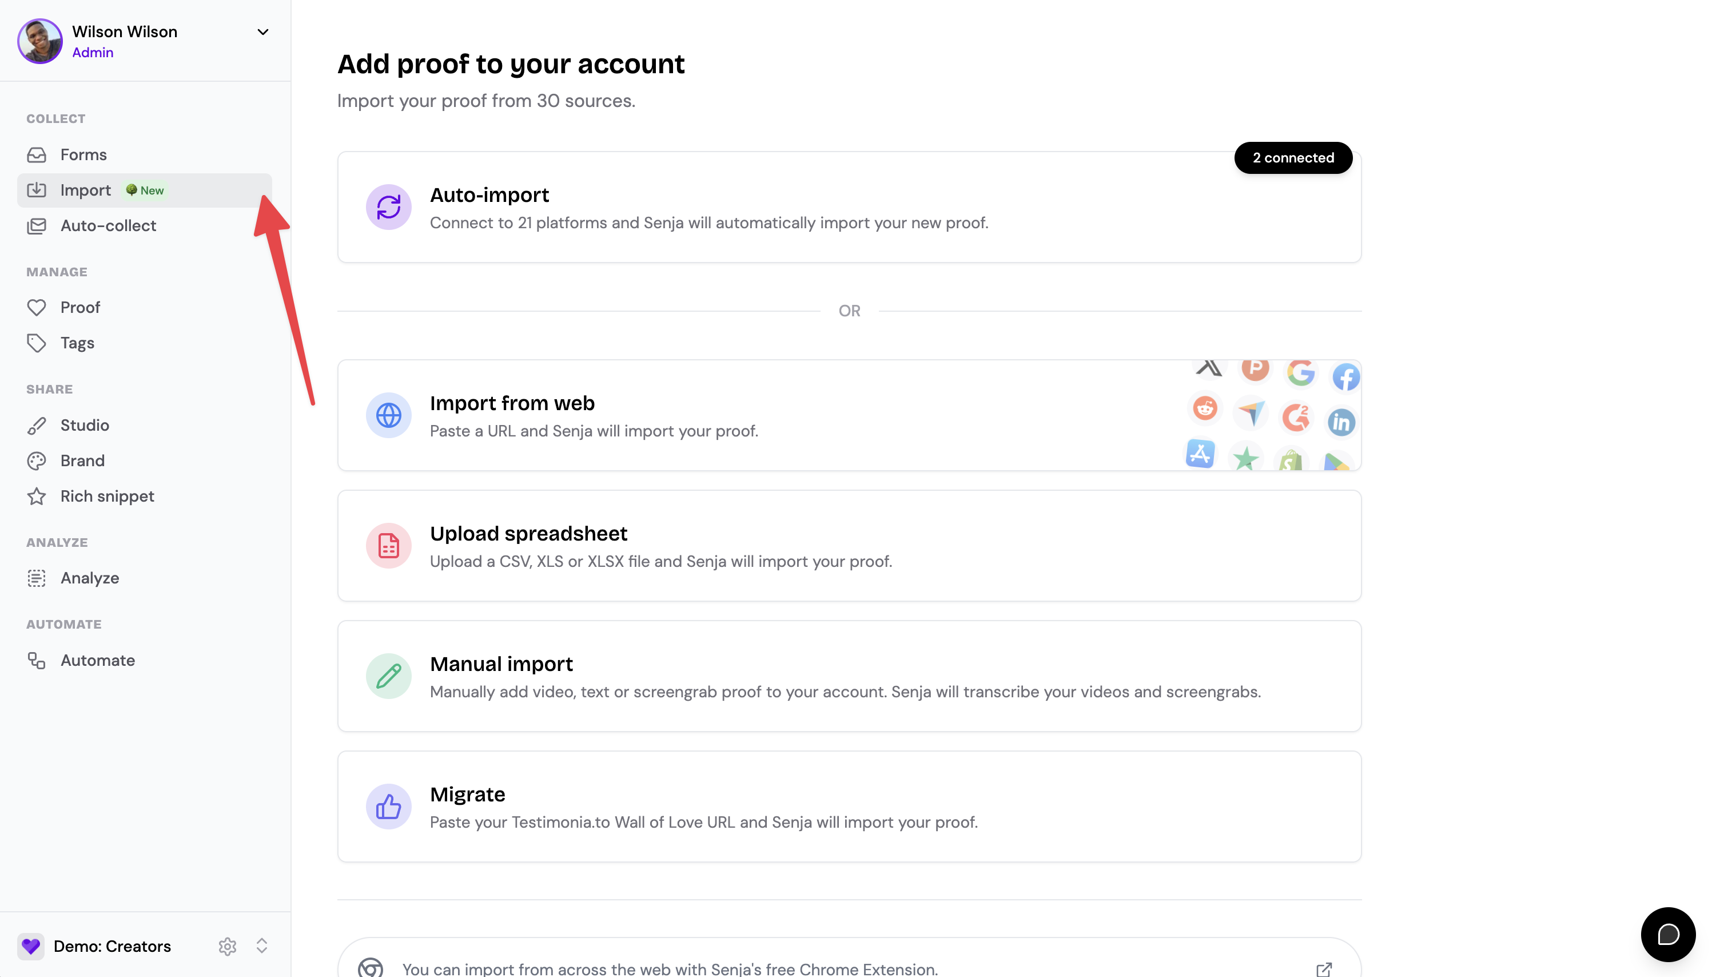
Task: Open Tags page
Action: [144, 343]
